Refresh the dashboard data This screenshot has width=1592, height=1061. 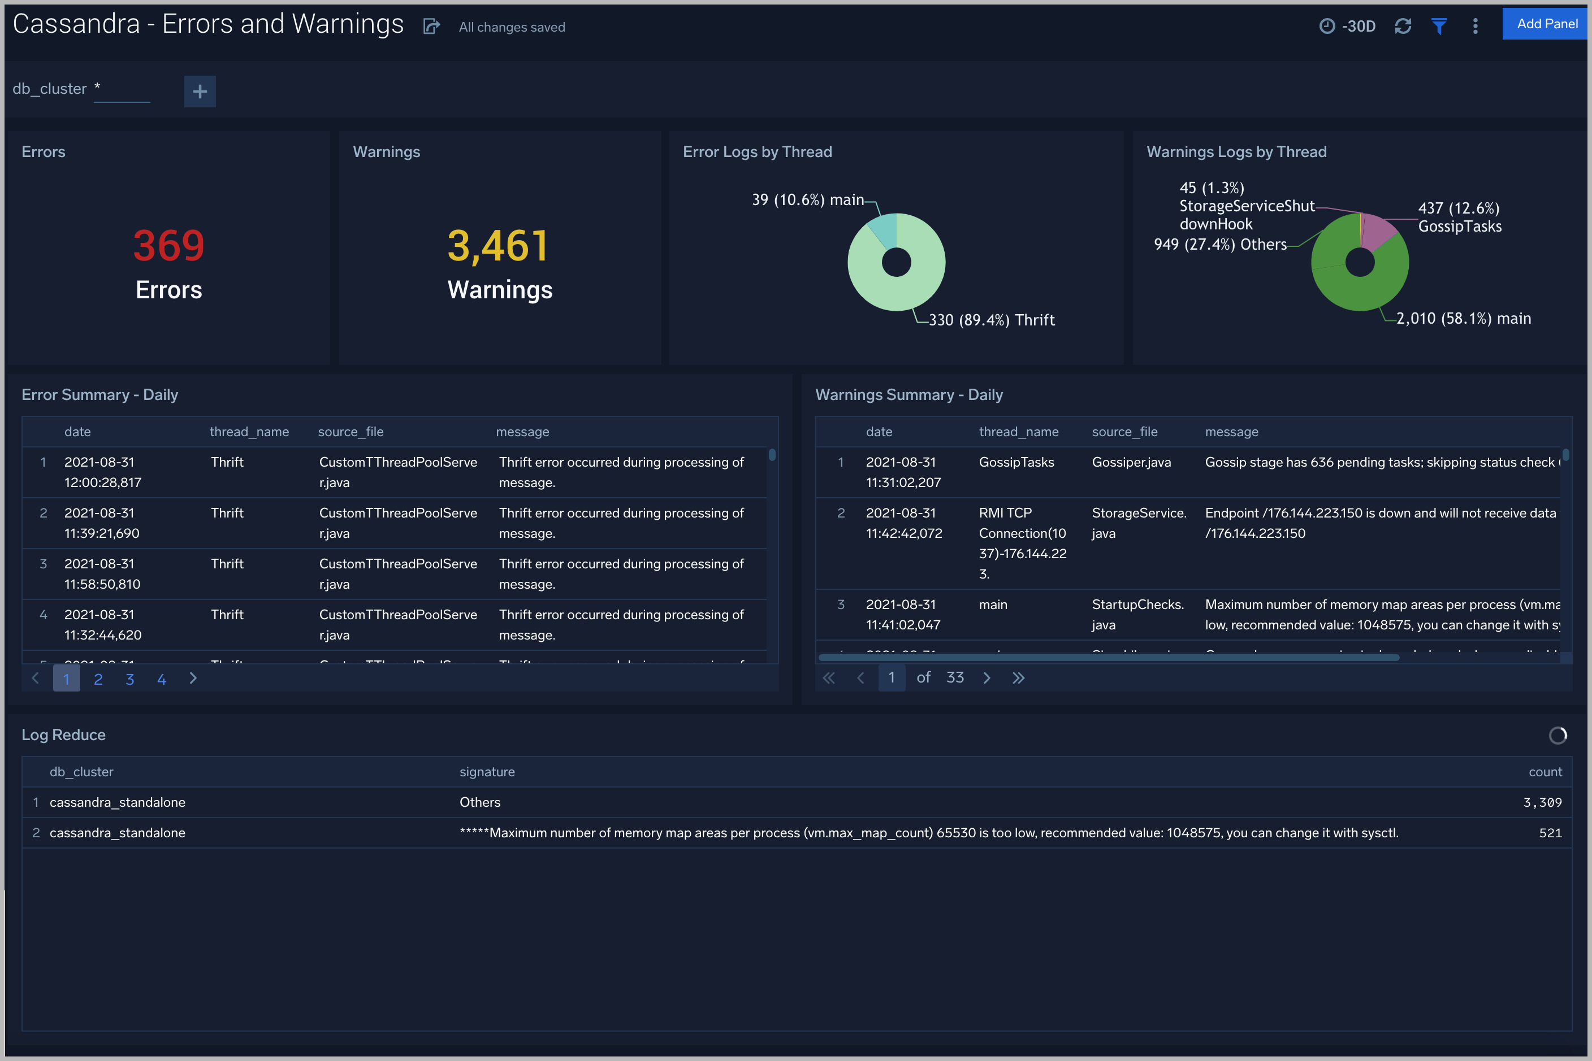(x=1403, y=26)
